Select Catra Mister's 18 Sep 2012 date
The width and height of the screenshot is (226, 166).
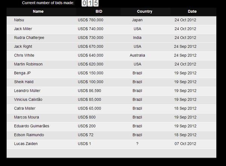point(185,108)
